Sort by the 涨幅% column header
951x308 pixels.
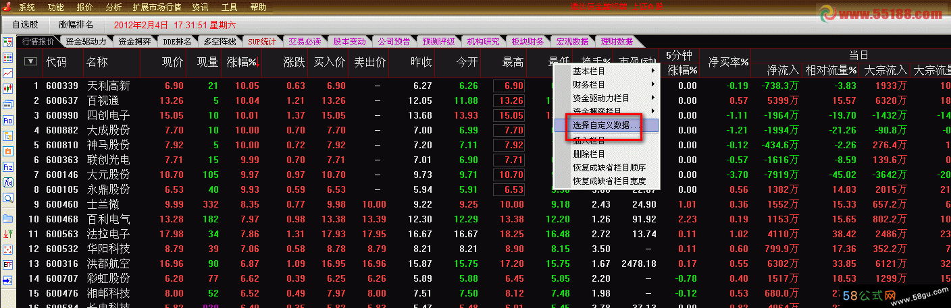pyautogui.click(x=242, y=62)
